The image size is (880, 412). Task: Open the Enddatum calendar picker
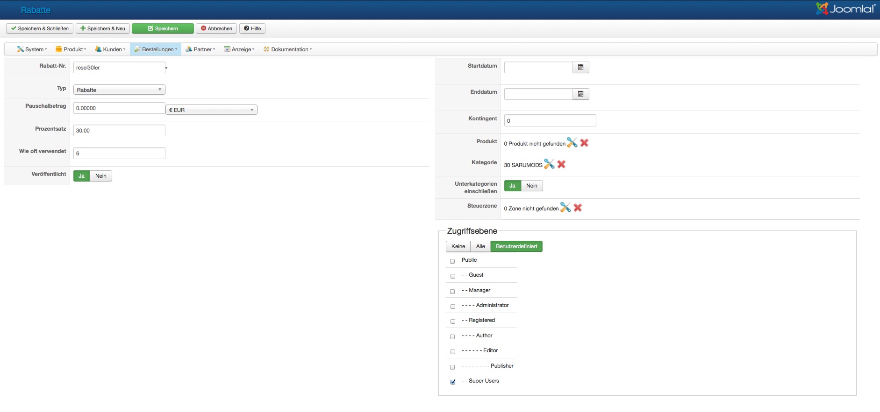pos(581,94)
